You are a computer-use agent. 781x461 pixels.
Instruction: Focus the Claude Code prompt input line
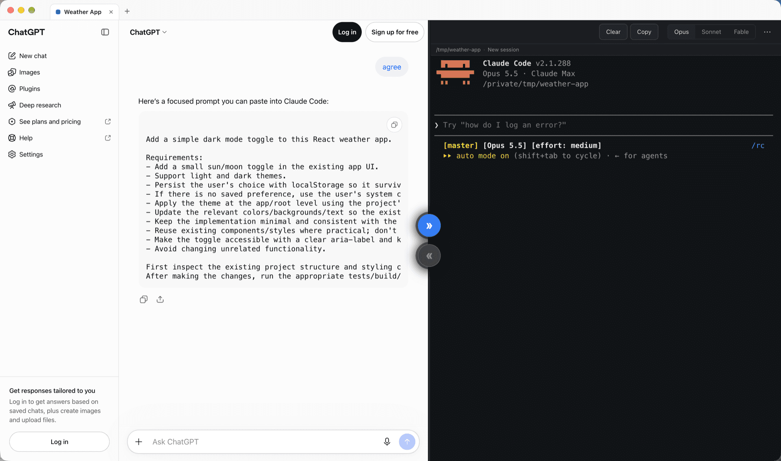(x=604, y=125)
